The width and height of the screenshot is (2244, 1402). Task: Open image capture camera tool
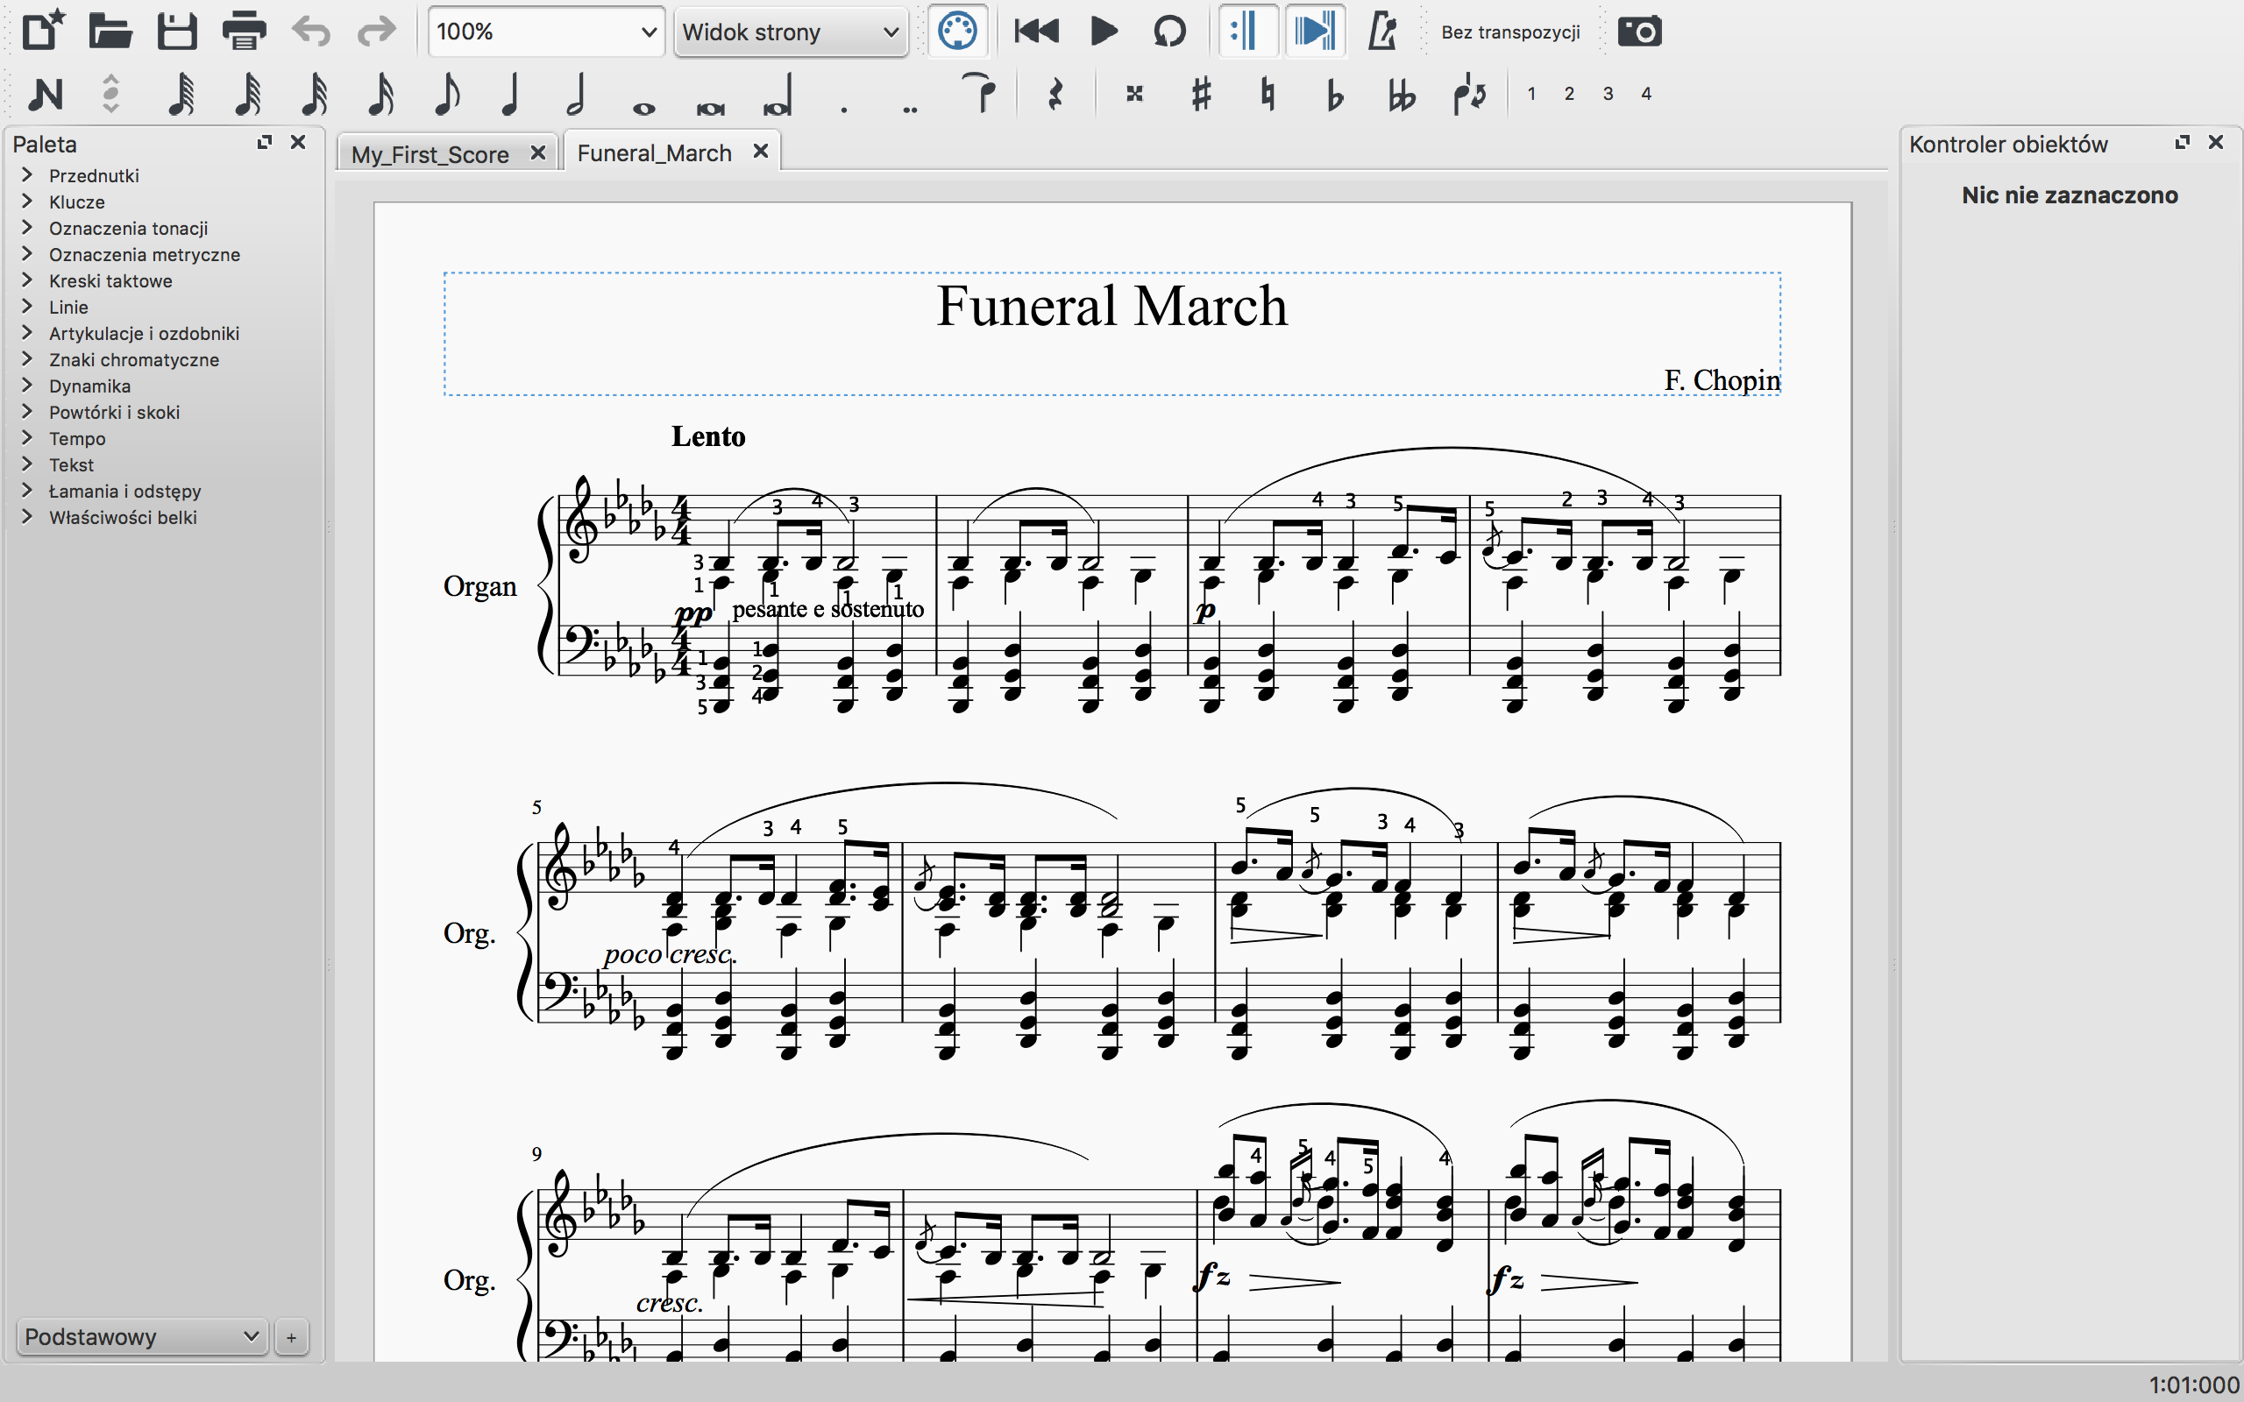pos(1638,32)
